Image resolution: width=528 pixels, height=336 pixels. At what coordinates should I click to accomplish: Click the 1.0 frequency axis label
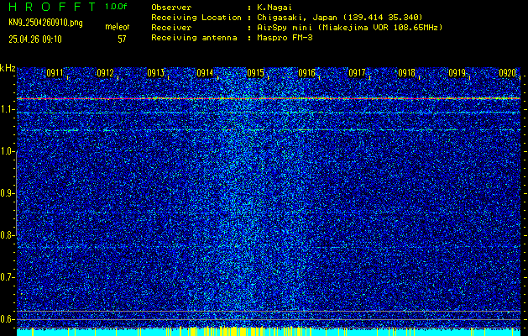(7, 151)
